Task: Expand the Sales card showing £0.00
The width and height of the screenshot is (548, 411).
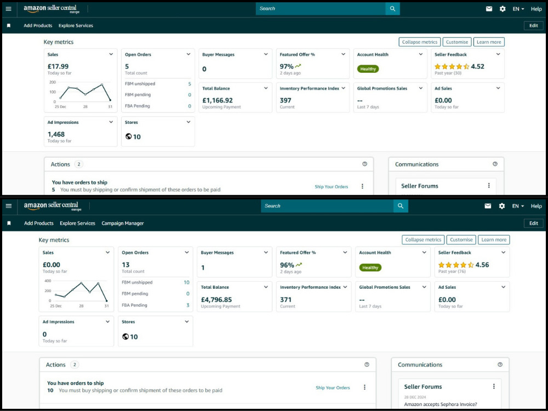Action: (x=107, y=252)
